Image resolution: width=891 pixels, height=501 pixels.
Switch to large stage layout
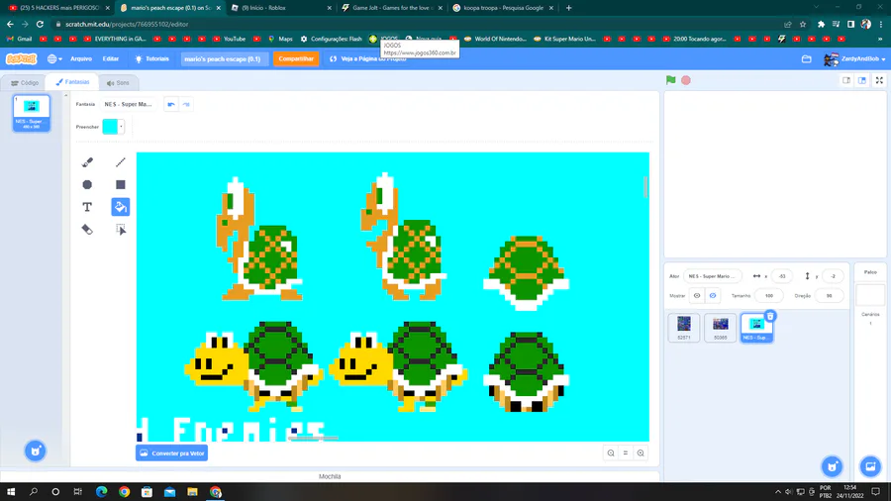click(862, 80)
